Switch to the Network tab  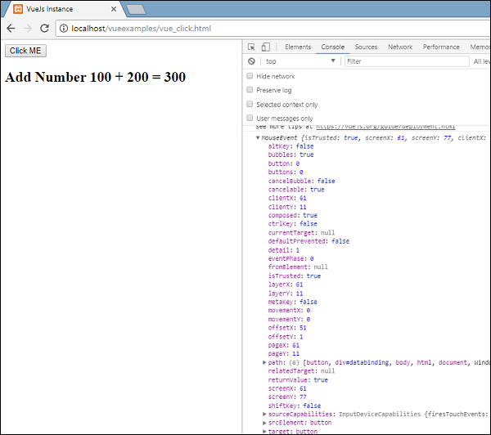tap(400, 47)
